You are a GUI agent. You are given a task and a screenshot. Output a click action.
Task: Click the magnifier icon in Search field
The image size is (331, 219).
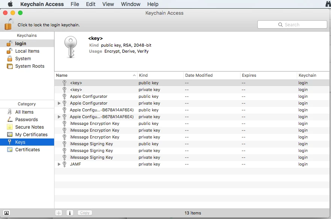click(280, 24)
